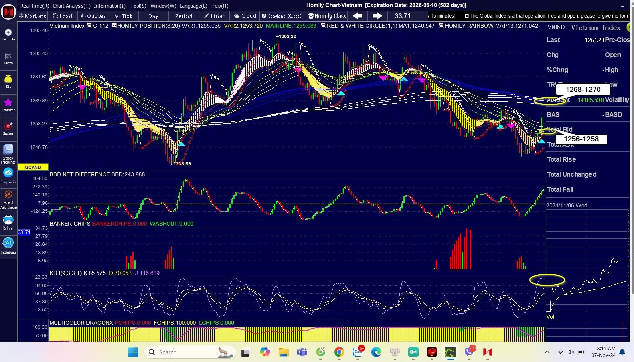
Task: Open the Favorite sidebar panel
Action: (x=8, y=35)
